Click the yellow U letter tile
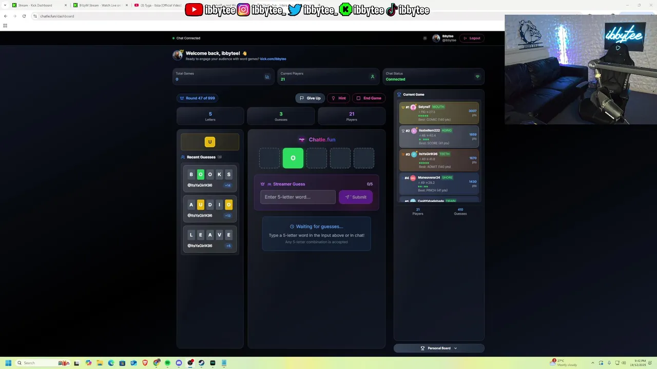Screen dimensions: 657x369 209,142
